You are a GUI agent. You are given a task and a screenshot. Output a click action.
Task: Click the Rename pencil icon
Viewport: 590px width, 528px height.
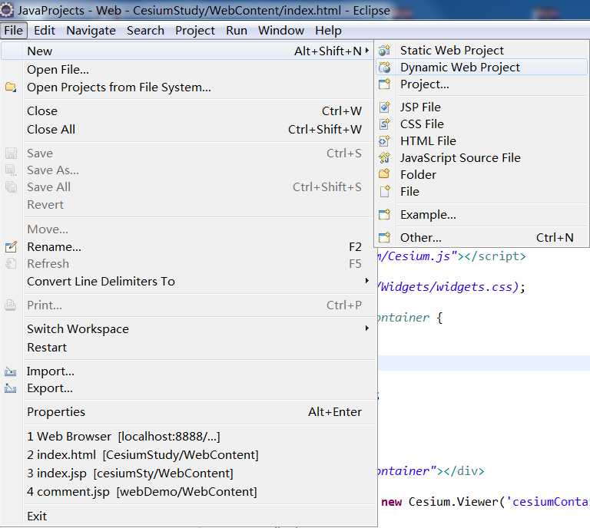[11, 247]
